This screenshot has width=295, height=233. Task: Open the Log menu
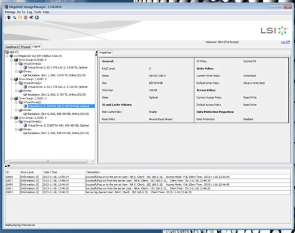click(29, 12)
